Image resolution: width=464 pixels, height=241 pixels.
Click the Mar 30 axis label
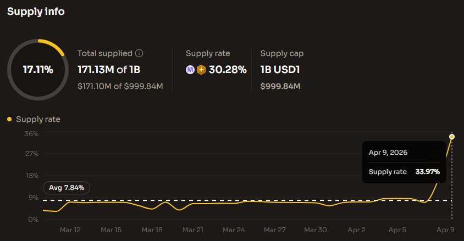click(x=316, y=230)
